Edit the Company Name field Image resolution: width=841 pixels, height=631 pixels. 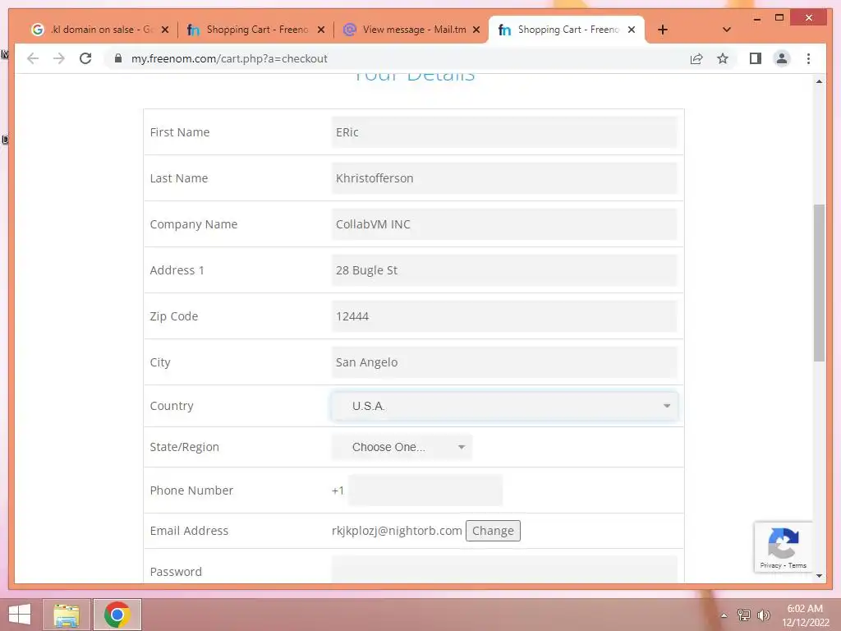[504, 224]
